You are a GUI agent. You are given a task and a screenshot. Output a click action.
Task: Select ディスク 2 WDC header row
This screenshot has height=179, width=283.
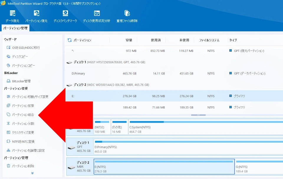pos(174,85)
